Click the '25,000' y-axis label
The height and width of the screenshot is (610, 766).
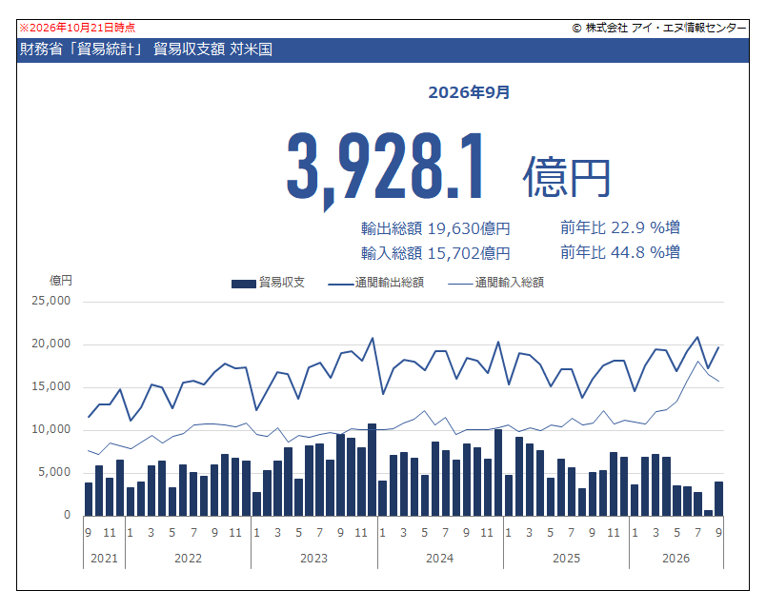(51, 301)
